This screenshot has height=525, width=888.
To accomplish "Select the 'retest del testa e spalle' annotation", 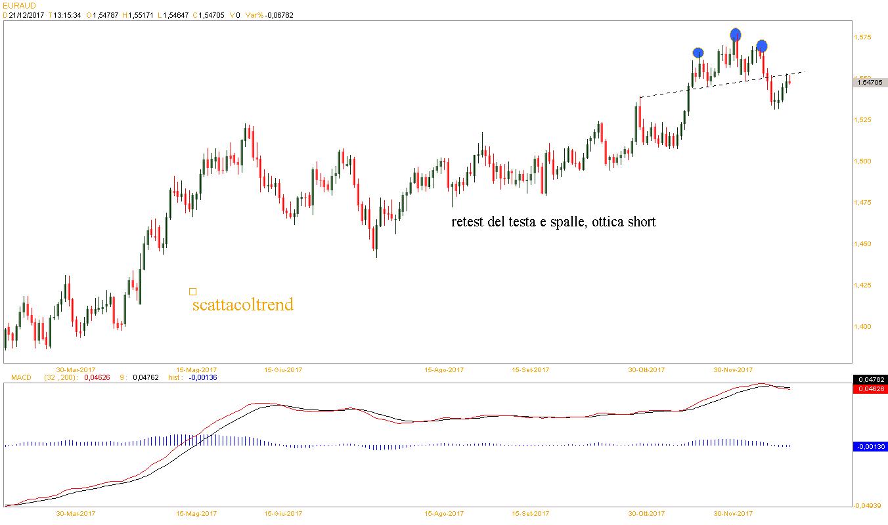I will [553, 222].
